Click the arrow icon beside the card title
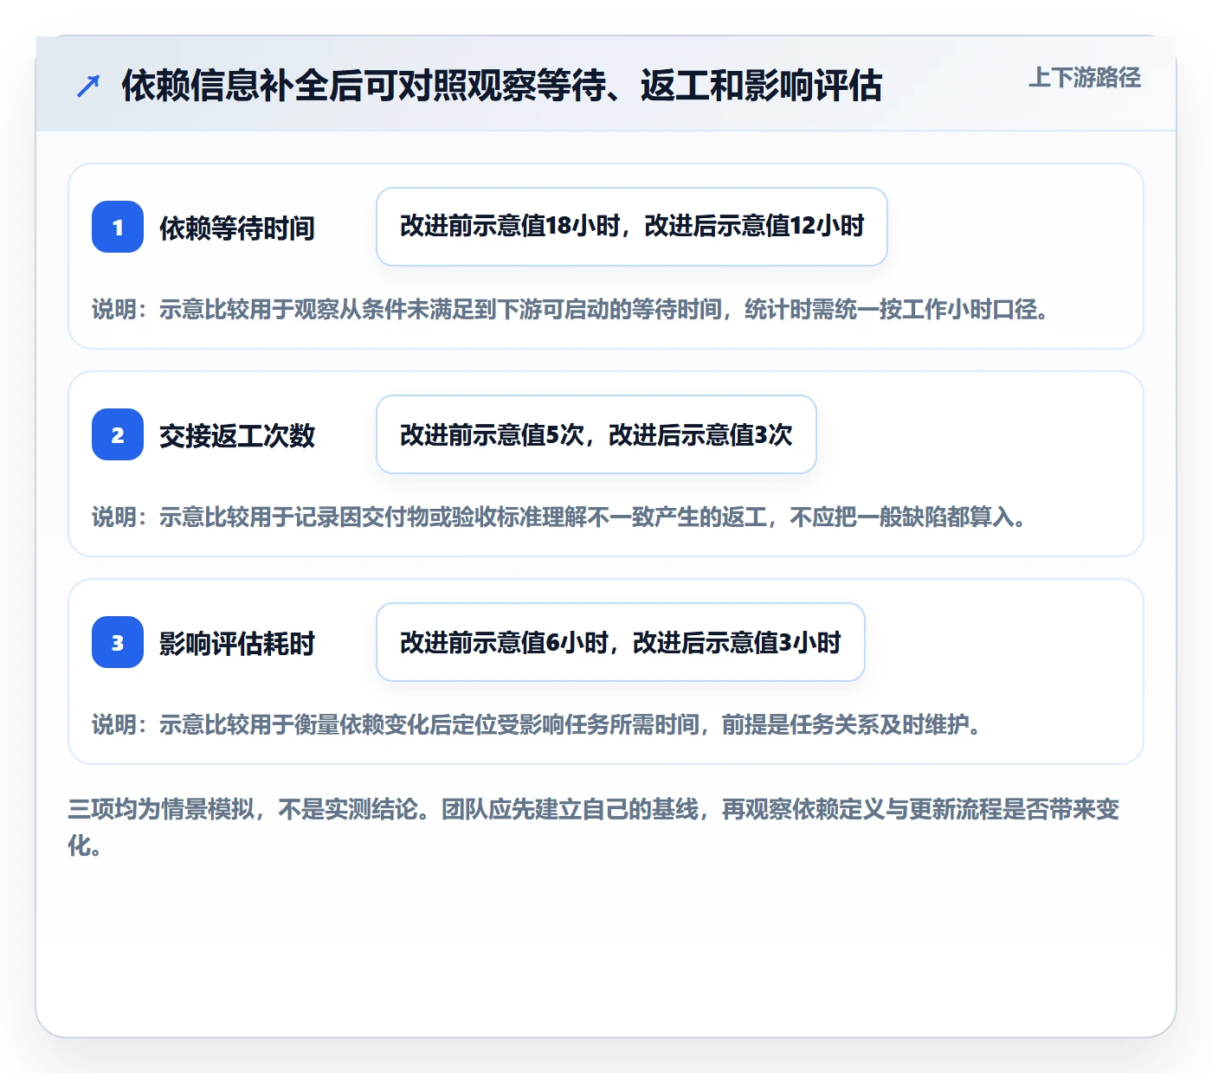The width and height of the screenshot is (1212, 1073). tap(88, 86)
